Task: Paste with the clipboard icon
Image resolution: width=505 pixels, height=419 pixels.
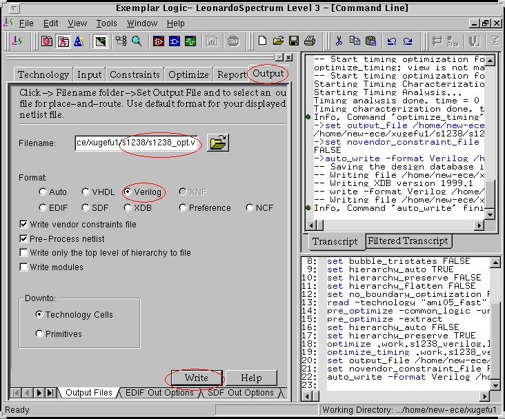Action: pyautogui.click(x=370, y=41)
